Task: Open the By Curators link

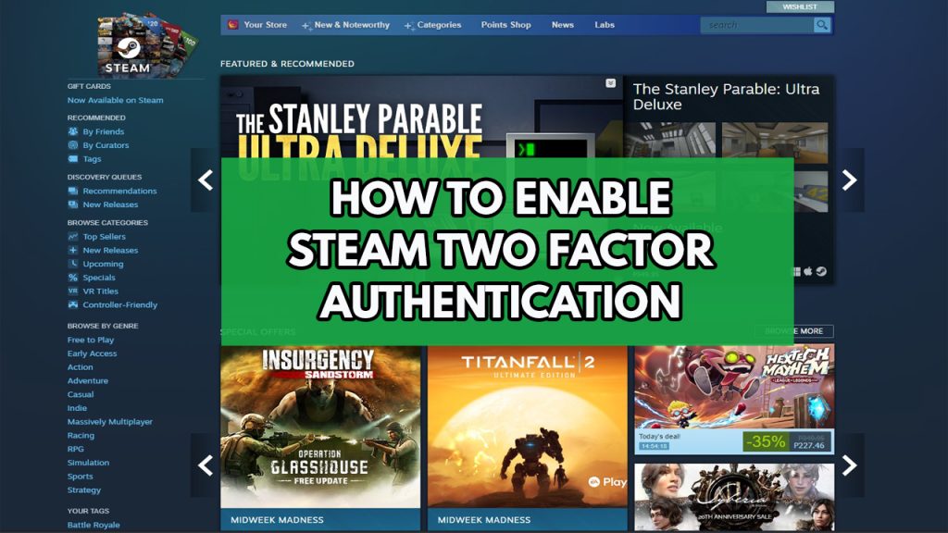Action: click(106, 145)
